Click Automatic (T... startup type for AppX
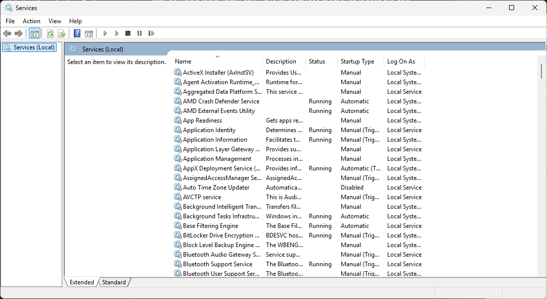This screenshot has height=299, width=547. pos(361,168)
